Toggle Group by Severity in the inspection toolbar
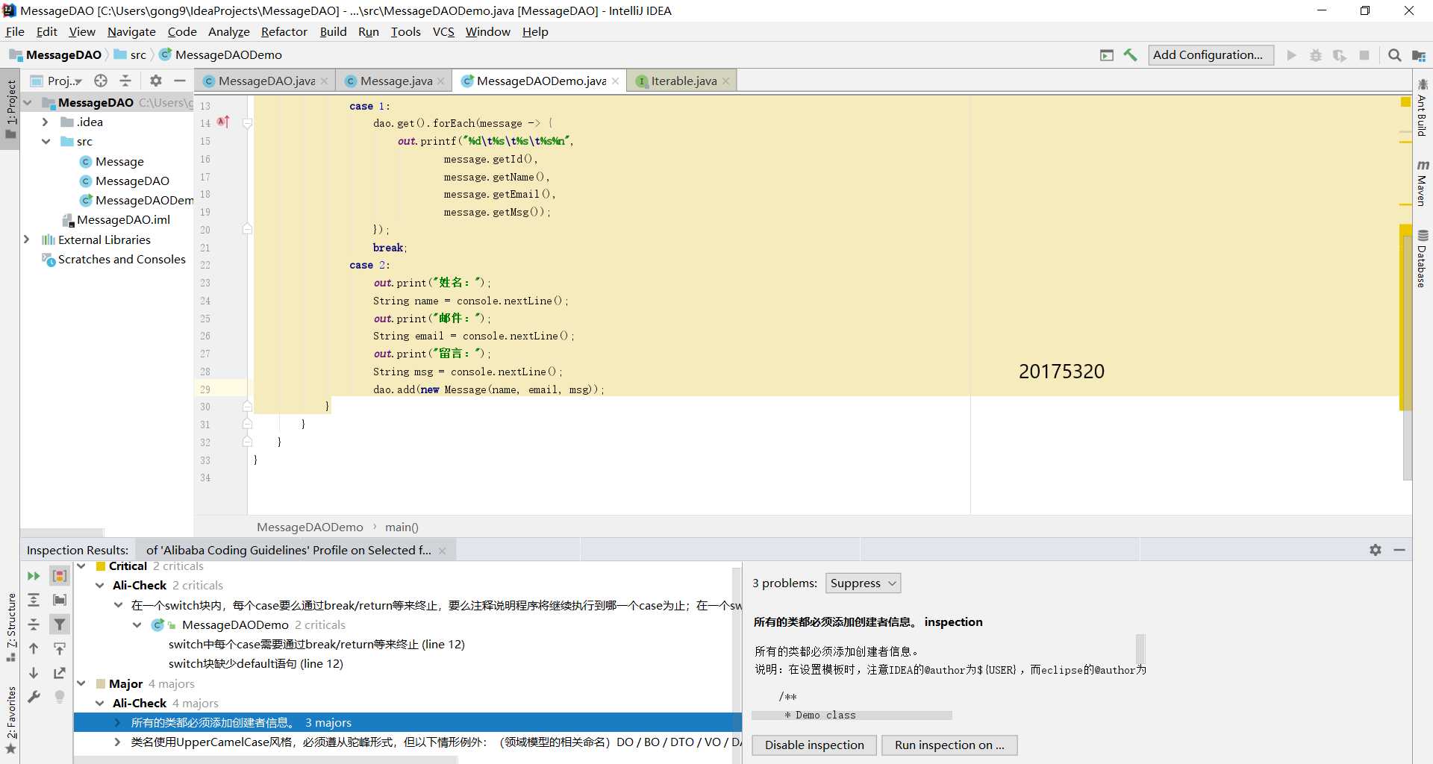This screenshot has height=764, width=1433. click(x=60, y=576)
